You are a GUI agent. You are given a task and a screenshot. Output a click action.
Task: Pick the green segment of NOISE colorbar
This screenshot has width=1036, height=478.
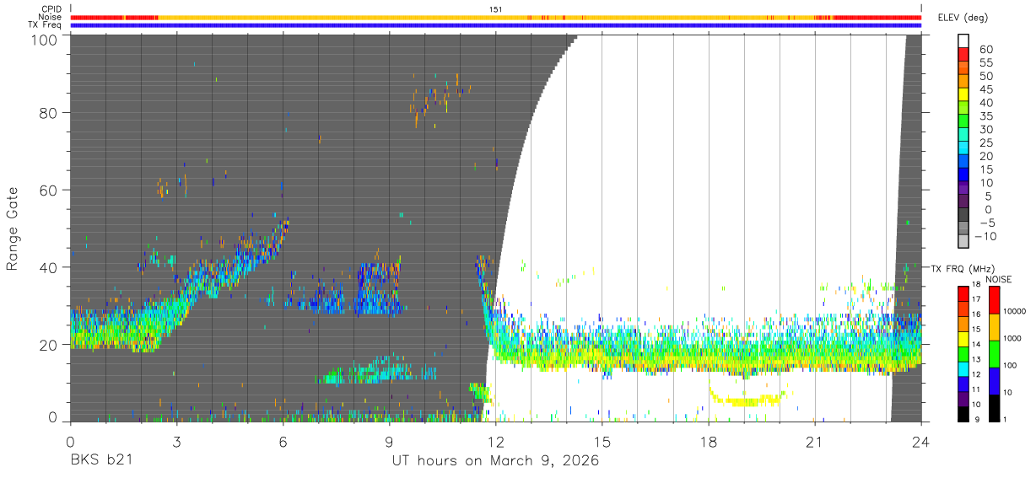tap(996, 353)
